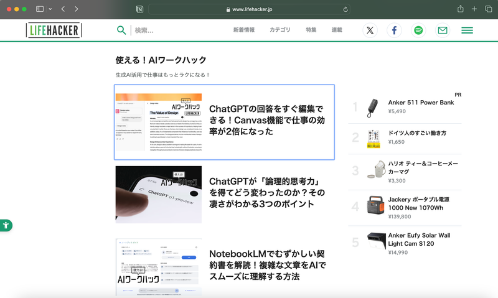
Task: Open the mail newsletter icon
Action: (443, 30)
